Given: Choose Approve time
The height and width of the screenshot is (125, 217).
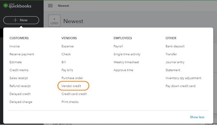Looking at the screenshot, I should 123,70.
